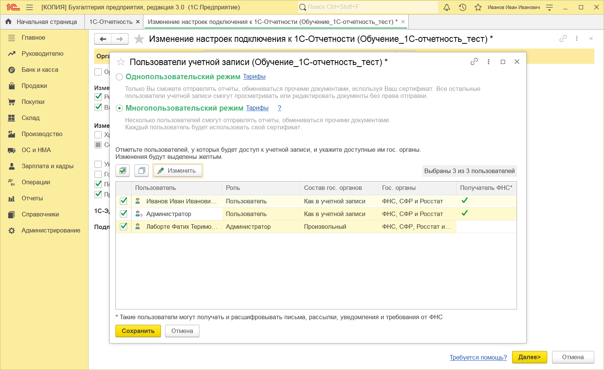
Task: Close the 1С-Отчетность tab
Action: tap(138, 22)
